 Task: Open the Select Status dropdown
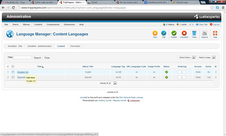(x=186, y=57)
